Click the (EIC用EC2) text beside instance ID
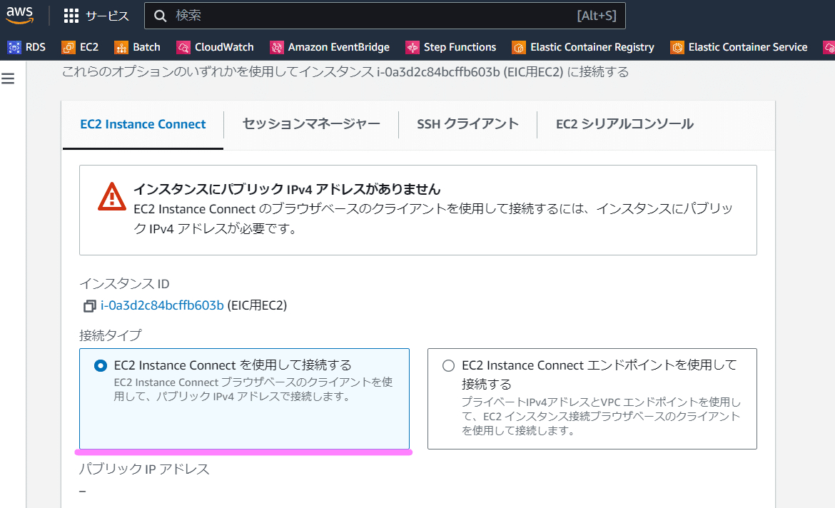The image size is (835, 508). click(257, 305)
